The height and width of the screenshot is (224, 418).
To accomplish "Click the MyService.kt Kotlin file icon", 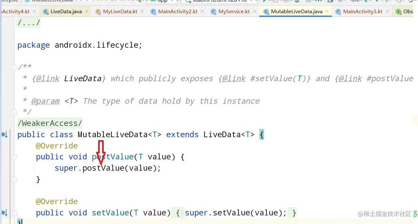I will [x=213, y=12].
